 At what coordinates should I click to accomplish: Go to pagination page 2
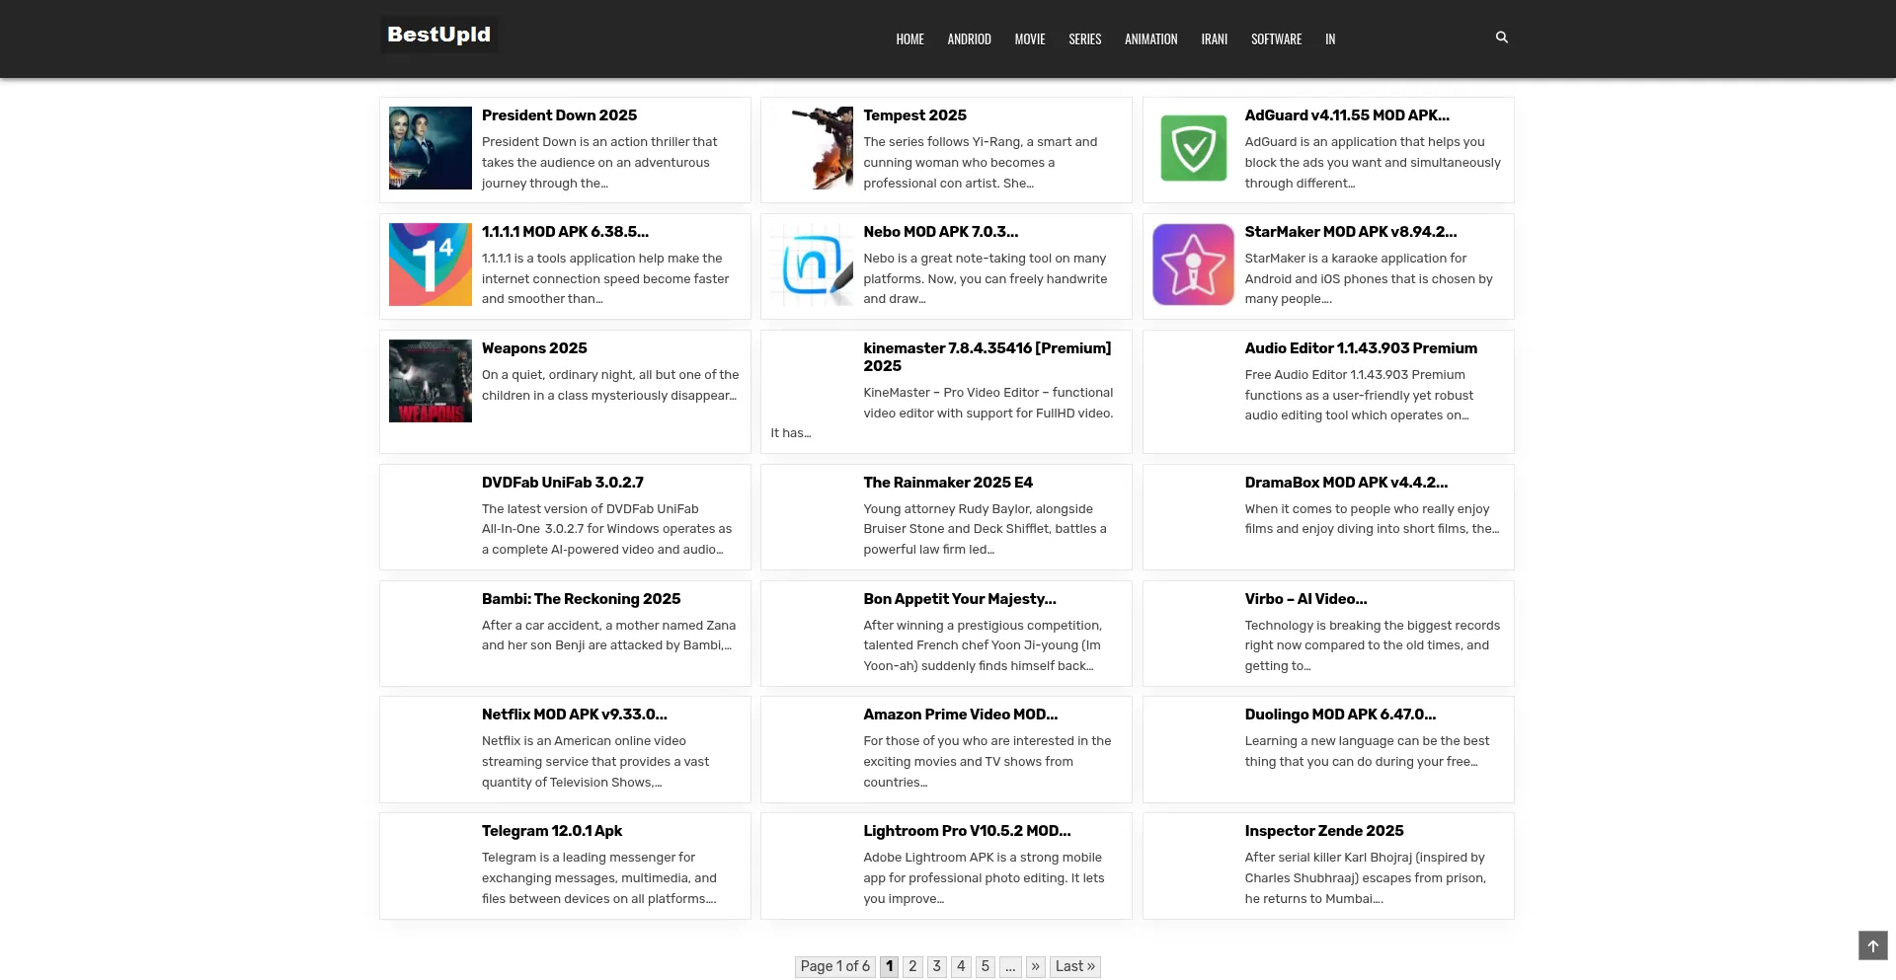[912, 966]
